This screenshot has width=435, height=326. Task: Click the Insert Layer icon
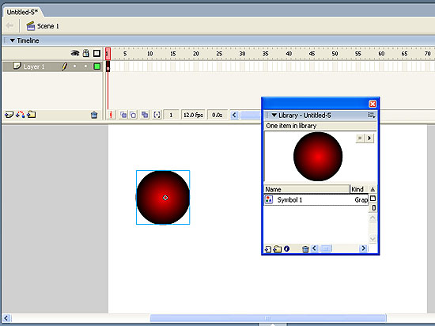coord(9,114)
